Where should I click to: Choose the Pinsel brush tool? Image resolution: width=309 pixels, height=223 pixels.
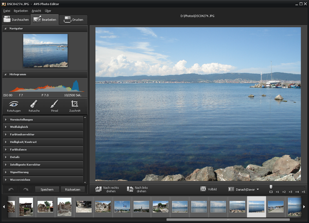point(55,106)
